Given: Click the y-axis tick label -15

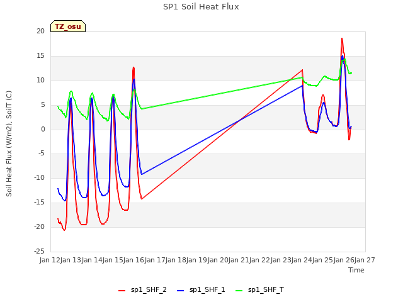Looking at the screenshot, I should tap(39, 202).
